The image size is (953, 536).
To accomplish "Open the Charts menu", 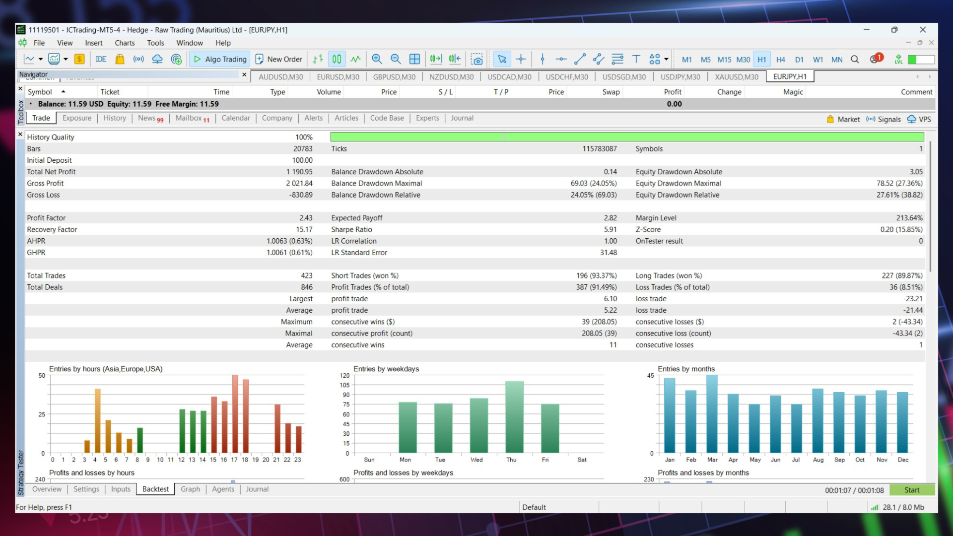I will (x=125, y=43).
